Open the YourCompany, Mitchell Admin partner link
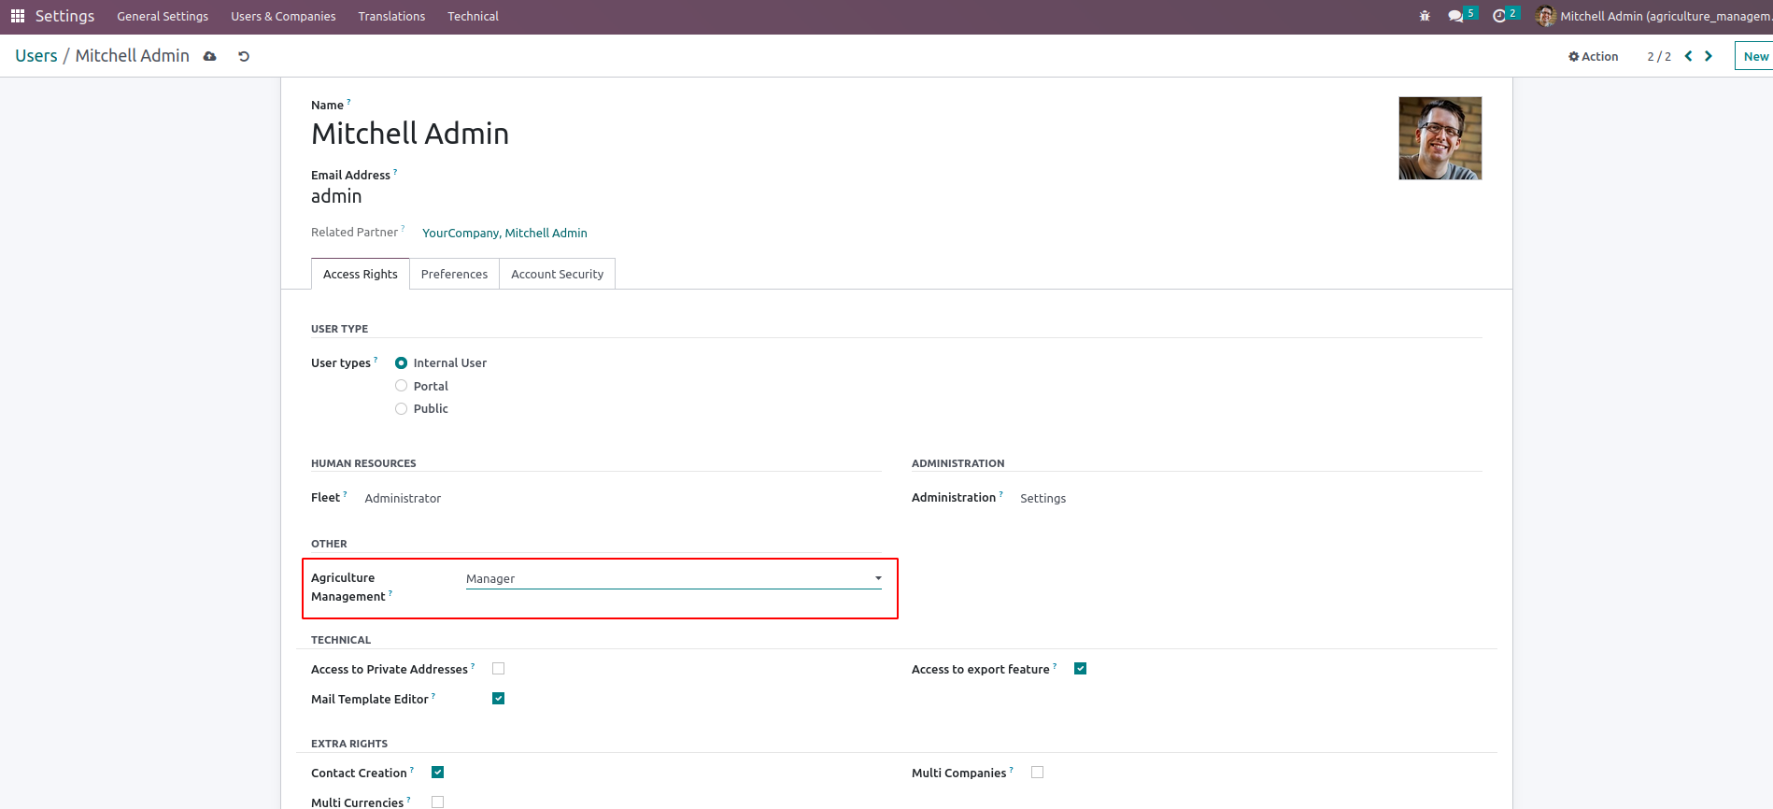1773x809 pixels. [504, 233]
